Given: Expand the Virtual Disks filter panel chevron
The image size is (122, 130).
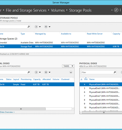Looking at the screenshot, I should click(x=71, y=72).
